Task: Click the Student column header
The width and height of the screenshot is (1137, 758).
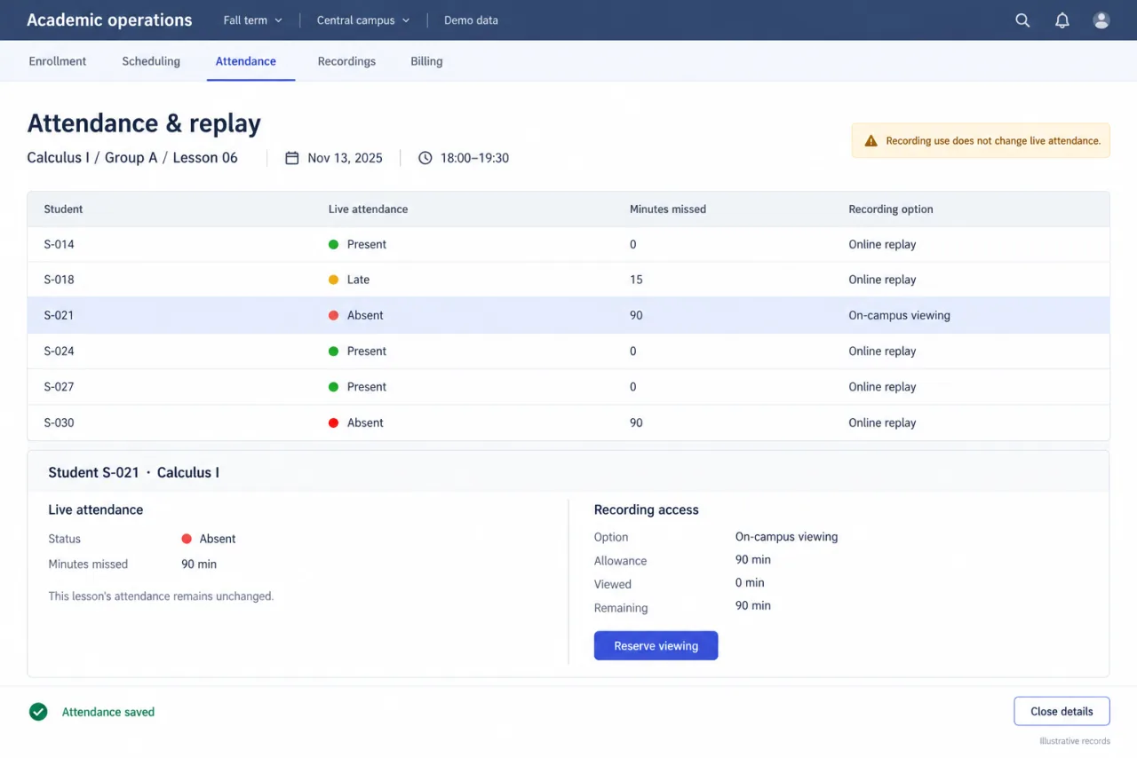Action: coord(63,209)
